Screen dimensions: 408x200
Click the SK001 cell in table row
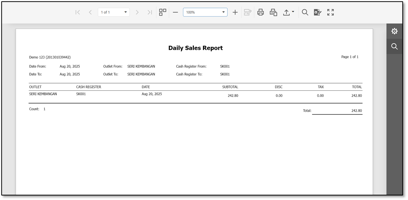[81, 94]
